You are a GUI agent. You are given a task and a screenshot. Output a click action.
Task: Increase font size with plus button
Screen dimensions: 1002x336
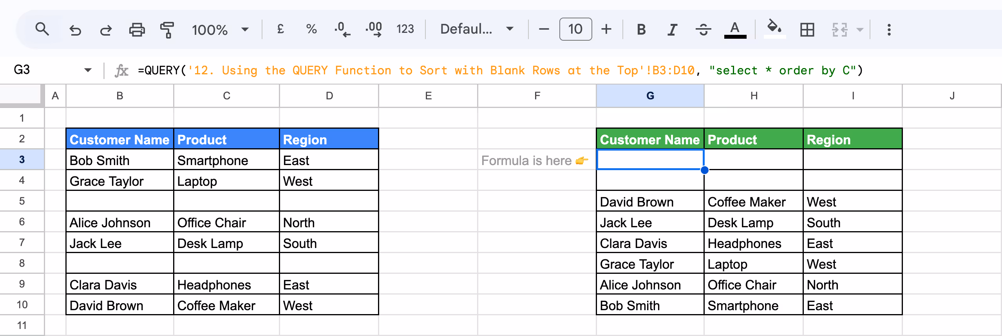606,29
